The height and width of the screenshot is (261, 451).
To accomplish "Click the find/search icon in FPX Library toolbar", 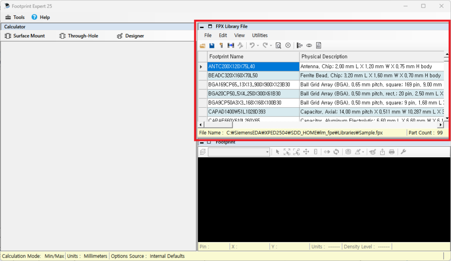I will pyautogui.click(x=278, y=45).
